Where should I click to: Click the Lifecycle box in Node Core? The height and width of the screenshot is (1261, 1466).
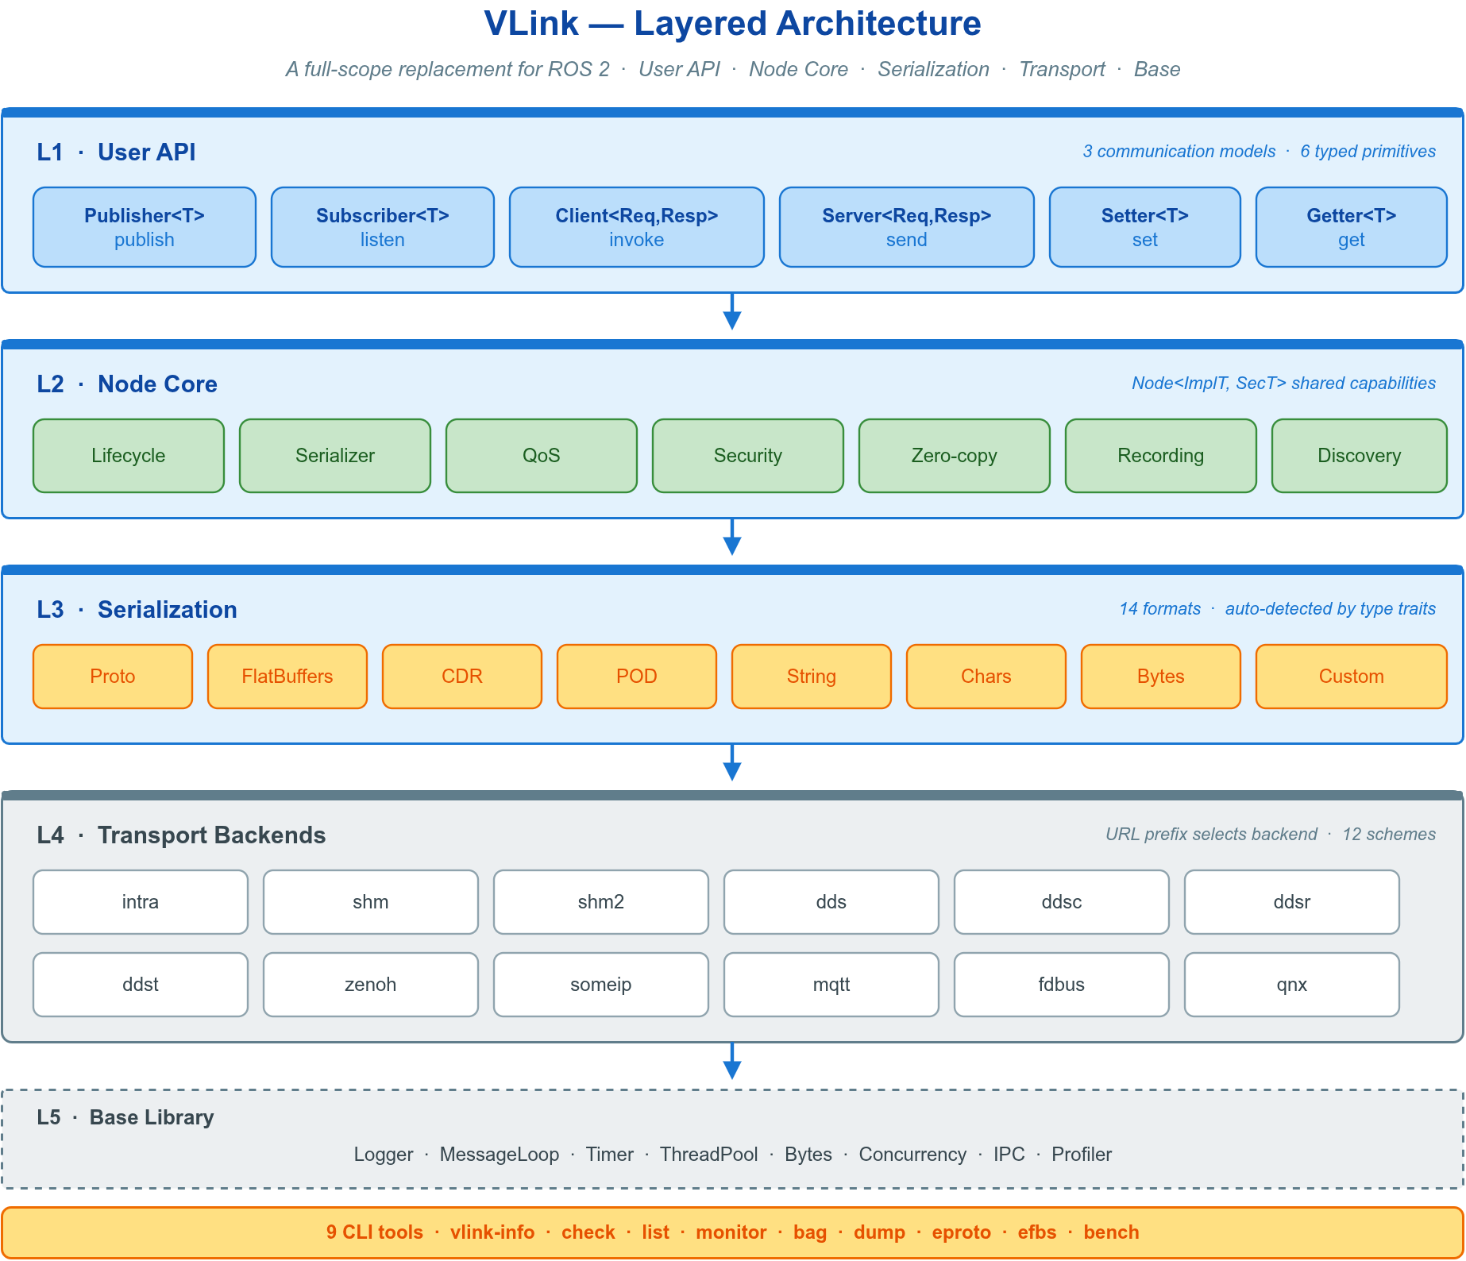(x=129, y=456)
